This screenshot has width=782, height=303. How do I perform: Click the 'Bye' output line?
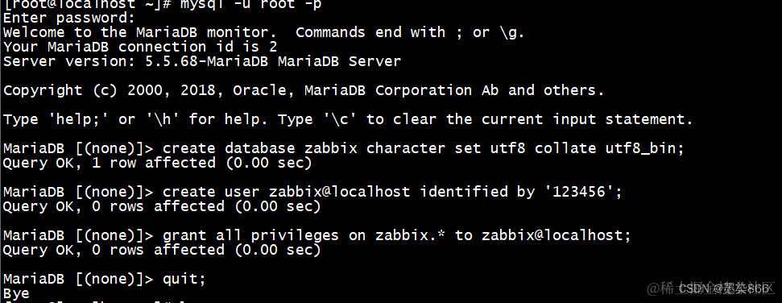click(x=16, y=293)
